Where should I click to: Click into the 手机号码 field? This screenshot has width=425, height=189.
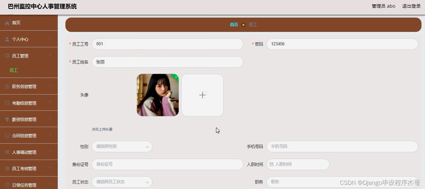pos(342,147)
